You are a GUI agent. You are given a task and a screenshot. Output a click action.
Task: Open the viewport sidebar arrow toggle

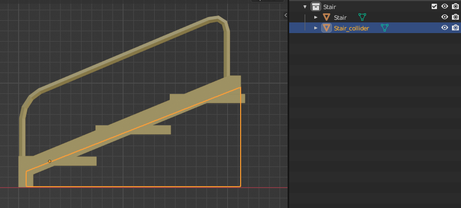(x=285, y=15)
